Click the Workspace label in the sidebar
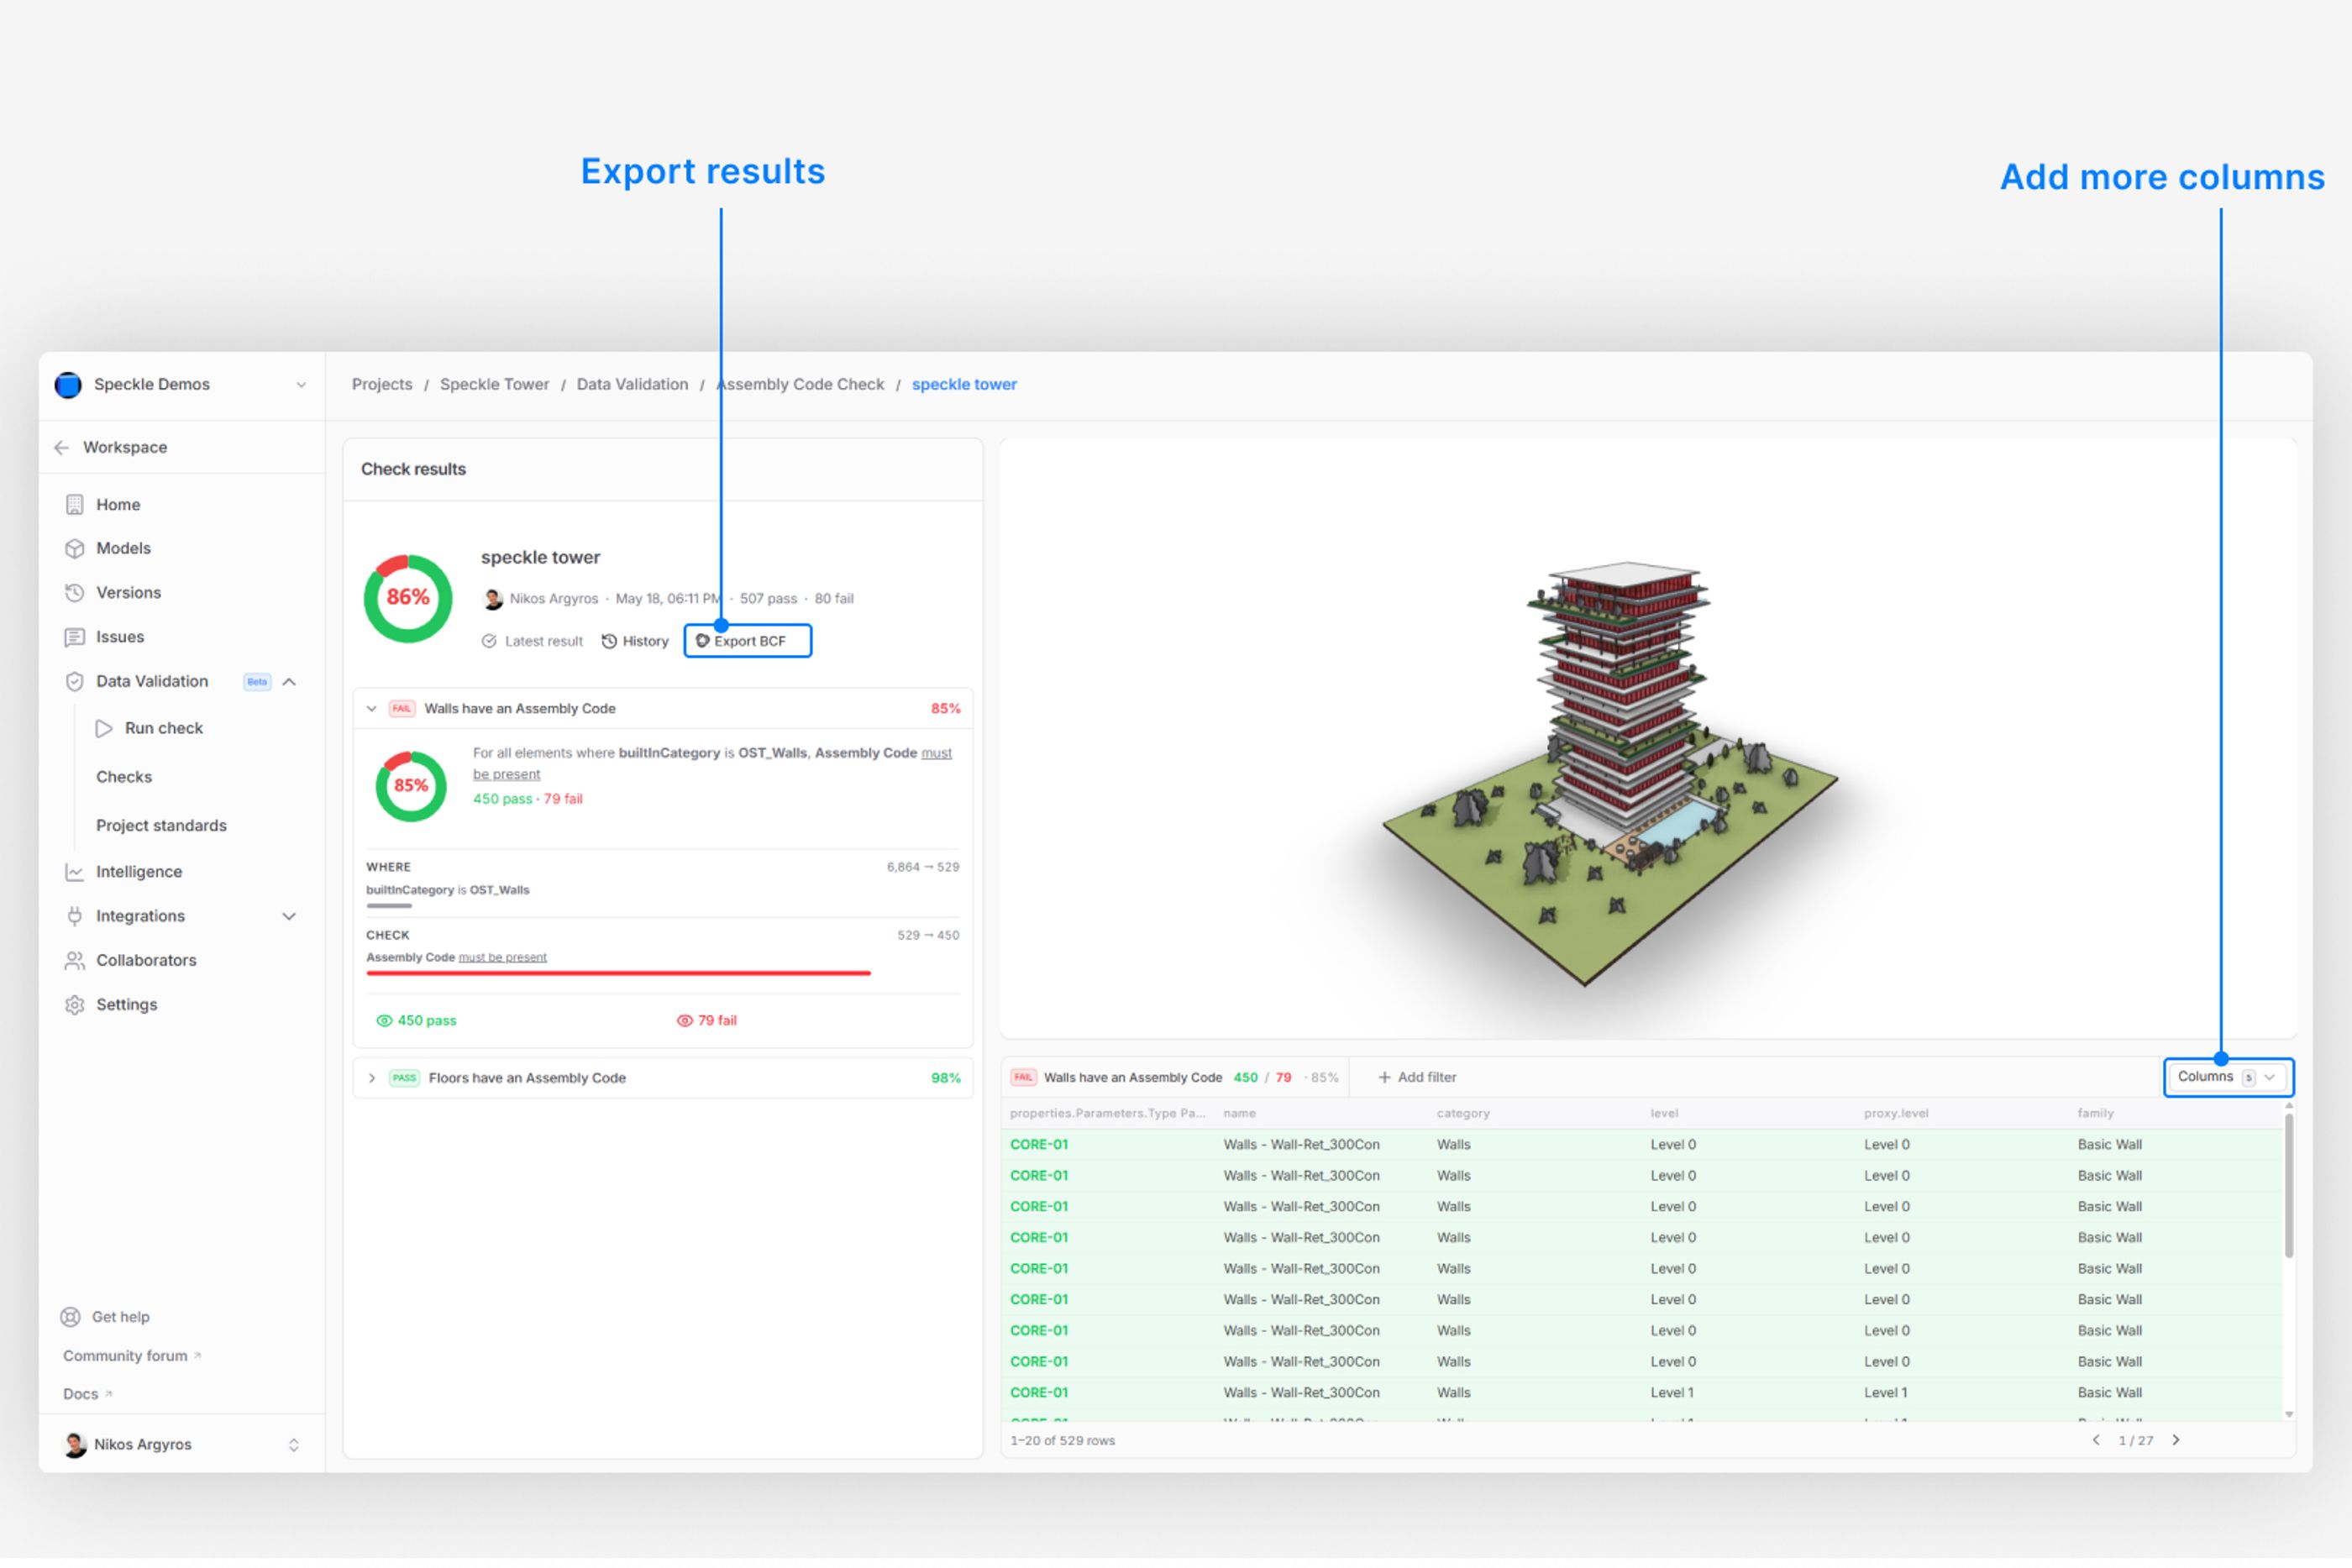The image size is (2352, 1568). (125, 448)
